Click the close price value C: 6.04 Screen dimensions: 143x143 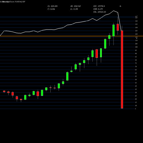click(51, 9)
